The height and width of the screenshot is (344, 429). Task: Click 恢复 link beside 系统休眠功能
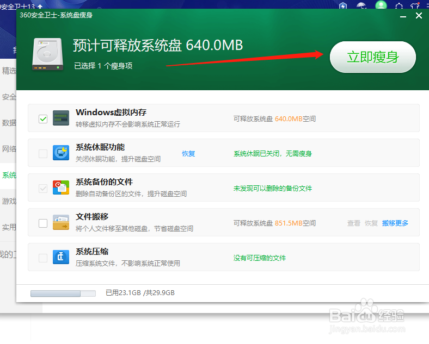pyautogui.click(x=188, y=154)
